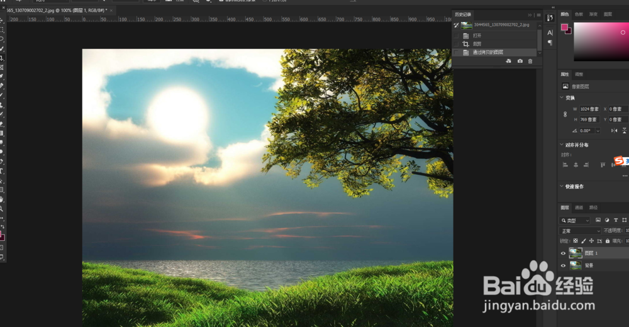
Task: Align top edges icon
Action: pyautogui.click(x=603, y=165)
